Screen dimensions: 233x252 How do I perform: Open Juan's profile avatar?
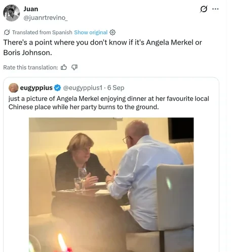pyautogui.click(x=11, y=13)
